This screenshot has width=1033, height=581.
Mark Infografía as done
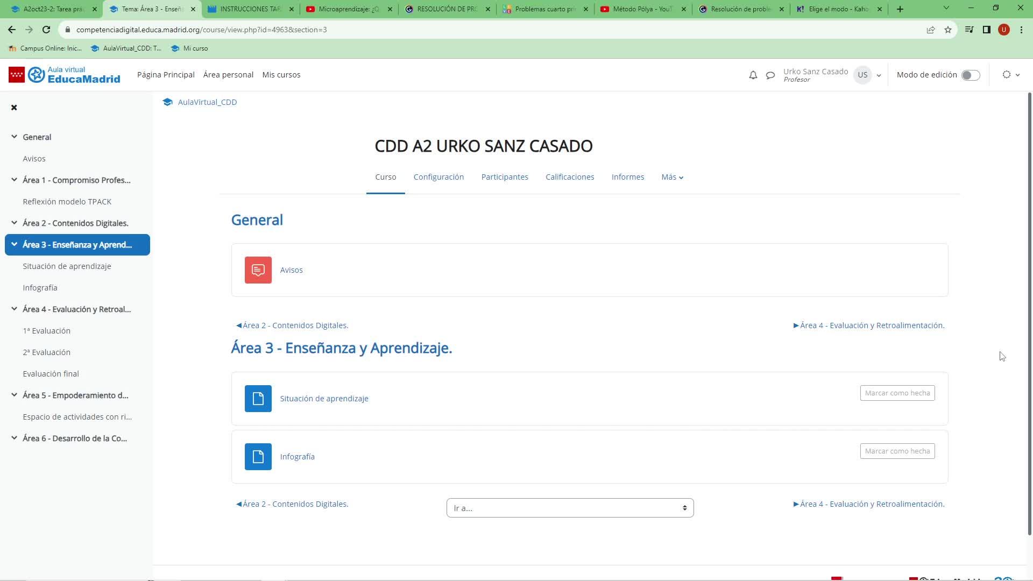tap(897, 451)
